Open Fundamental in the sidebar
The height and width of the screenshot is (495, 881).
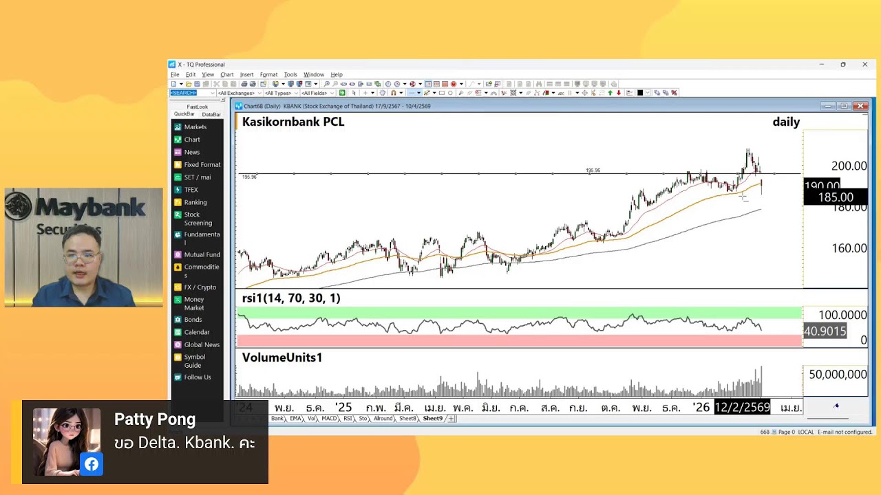(x=201, y=238)
